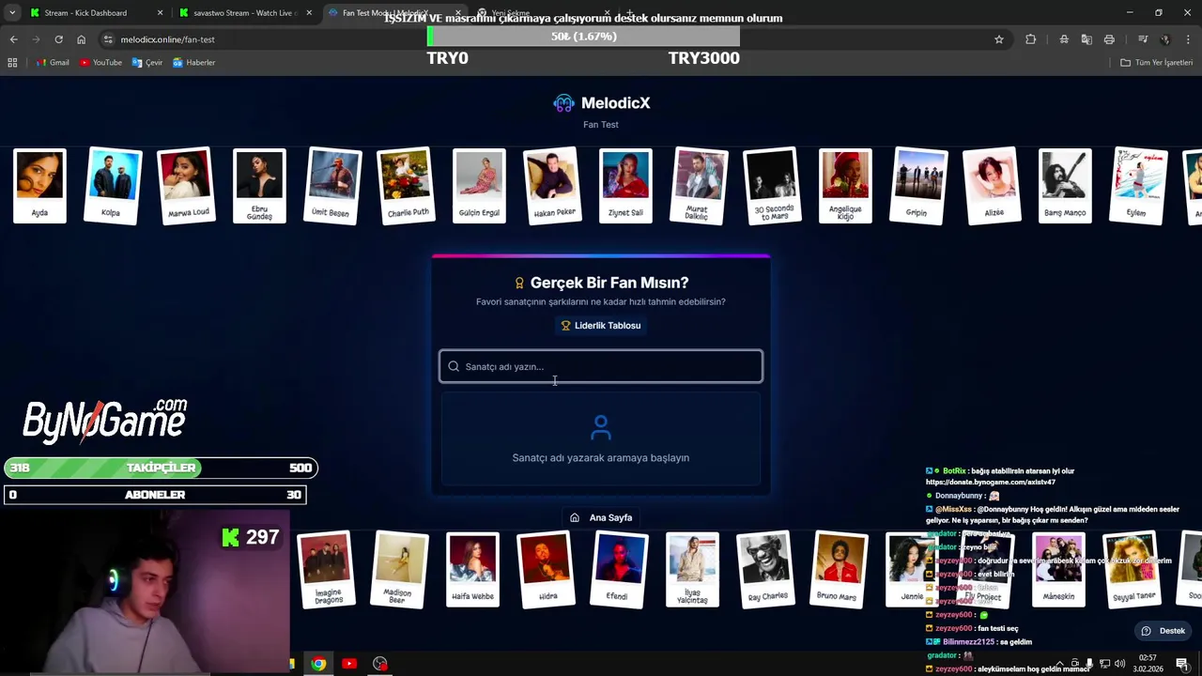The width and height of the screenshot is (1202, 676).
Task: Select the Kolpa artist card
Action: (x=113, y=186)
